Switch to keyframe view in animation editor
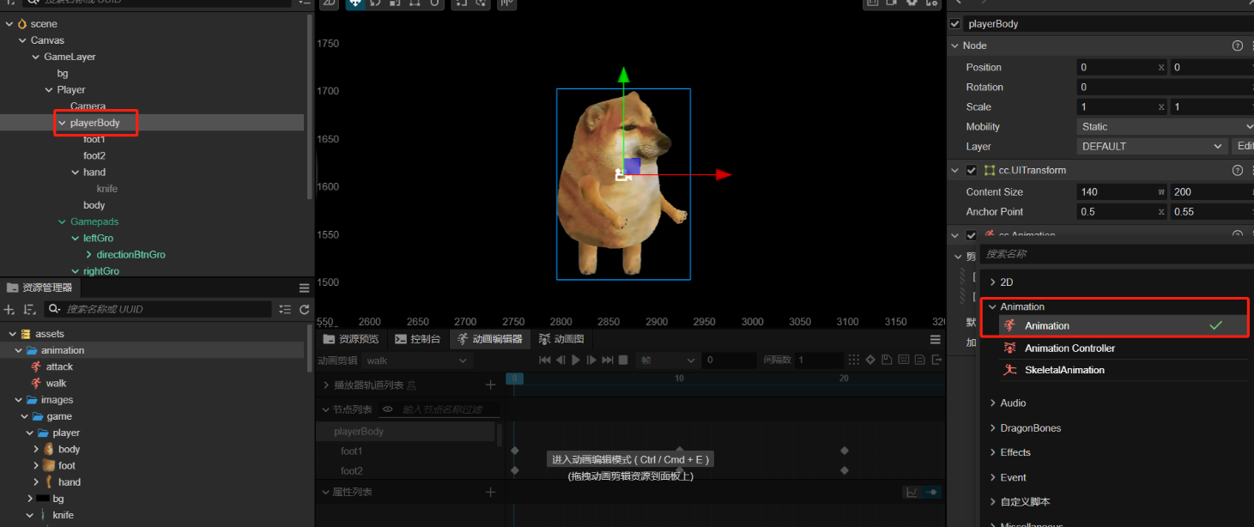 pos(931,492)
